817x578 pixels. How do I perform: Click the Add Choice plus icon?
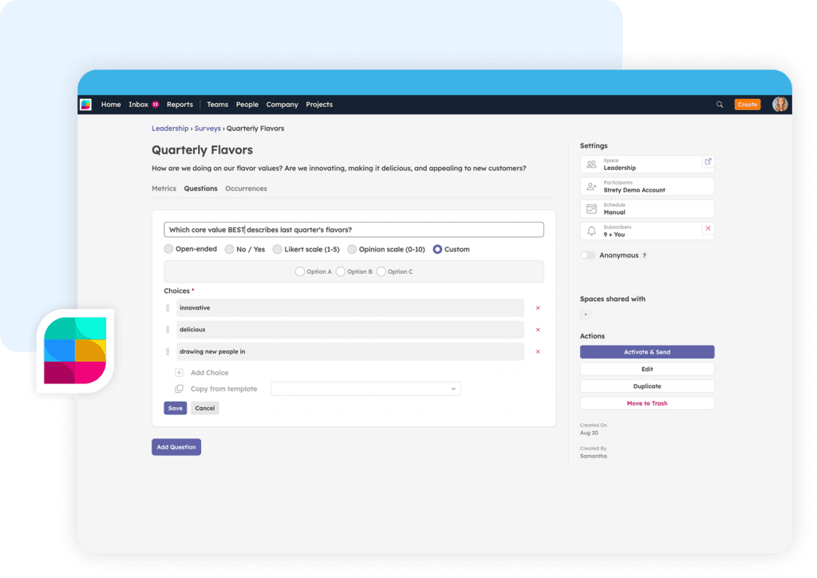coord(179,373)
